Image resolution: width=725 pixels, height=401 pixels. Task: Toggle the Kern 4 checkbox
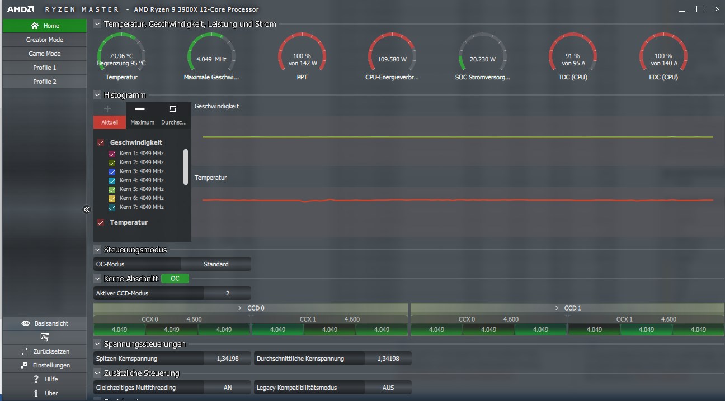[x=112, y=180]
